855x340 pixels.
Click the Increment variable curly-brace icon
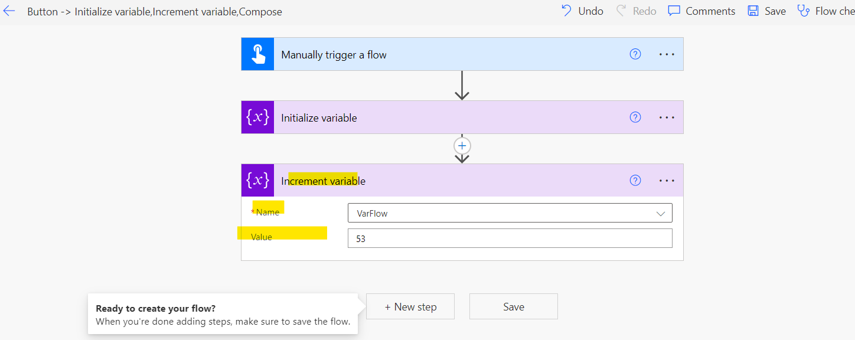coord(257,180)
